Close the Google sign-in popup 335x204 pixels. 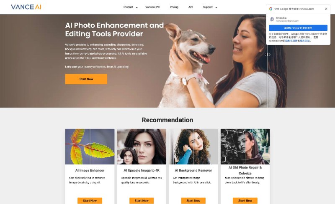326,9
